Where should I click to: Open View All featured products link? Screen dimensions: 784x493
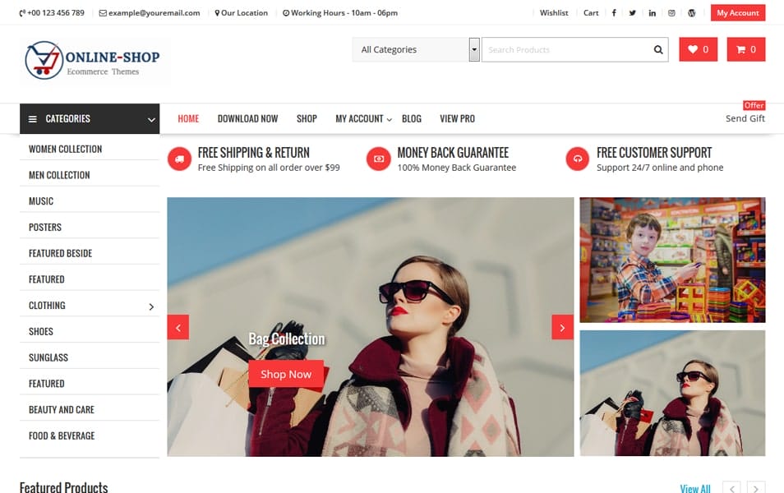point(694,487)
